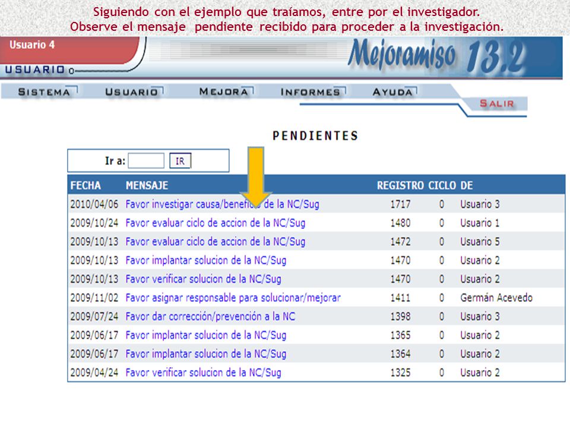The width and height of the screenshot is (570, 427).
Task: Click sender Germán Acevedo
Action: click(496, 298)
